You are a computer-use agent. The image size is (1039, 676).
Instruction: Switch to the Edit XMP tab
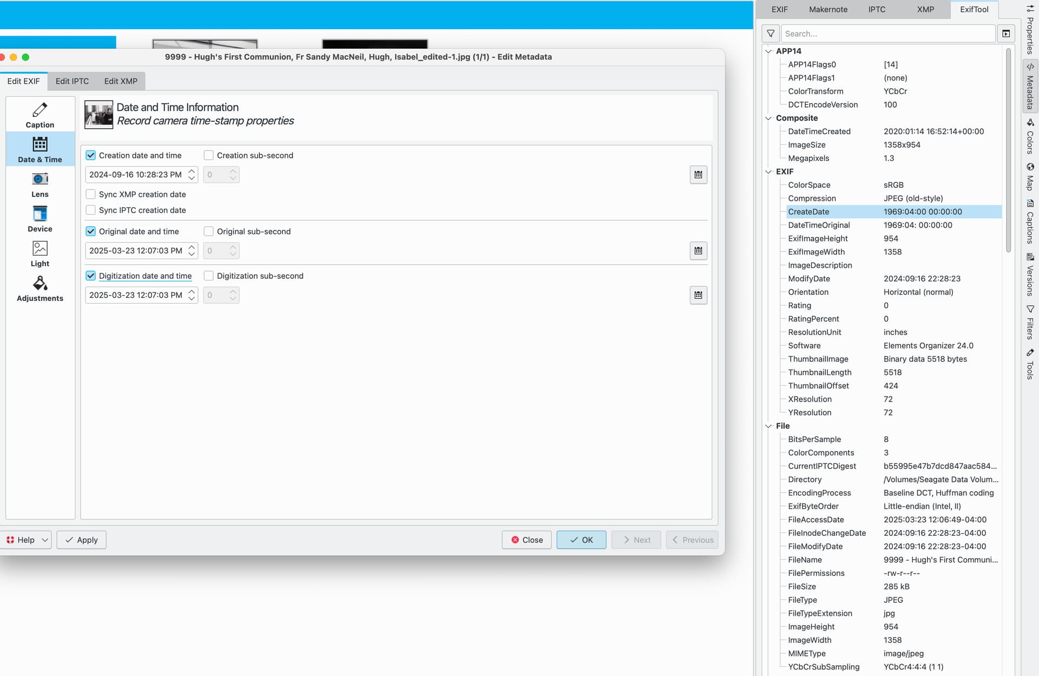(121, 81)
